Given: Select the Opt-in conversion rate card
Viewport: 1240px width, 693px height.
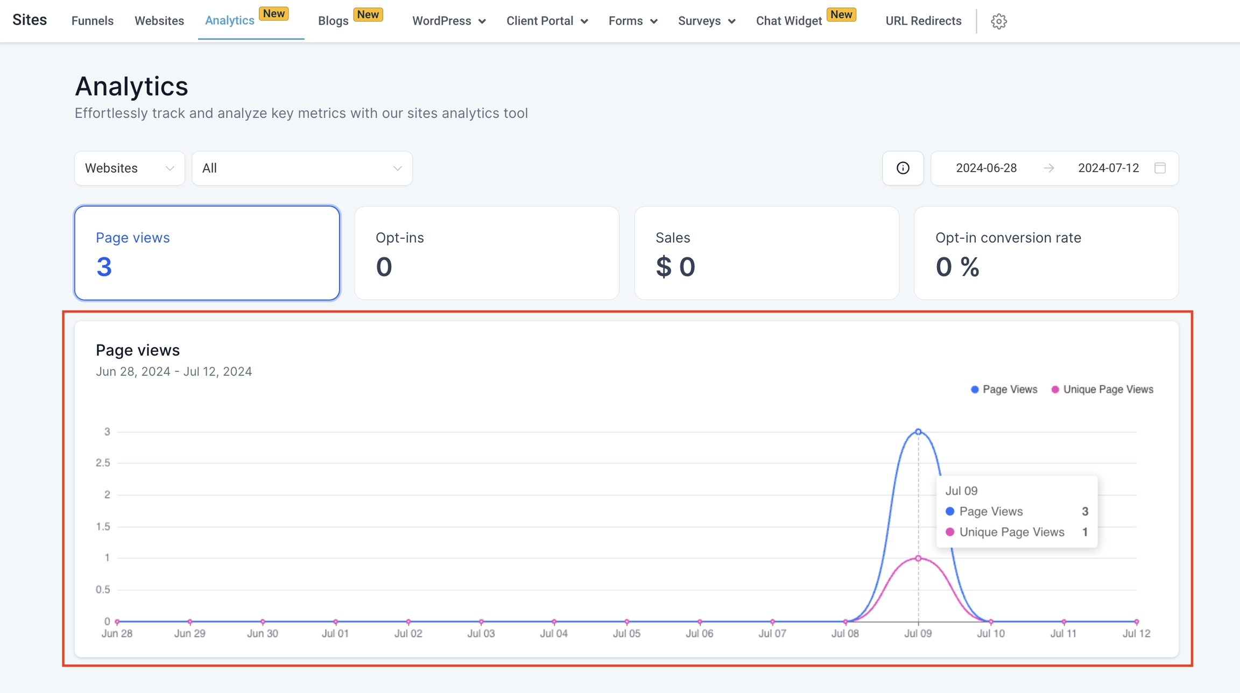Looking at the screenshot, I should [x=1046, y=253].
